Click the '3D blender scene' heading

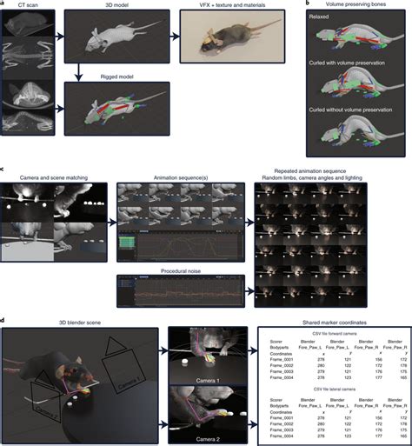[x=80, y=323]
